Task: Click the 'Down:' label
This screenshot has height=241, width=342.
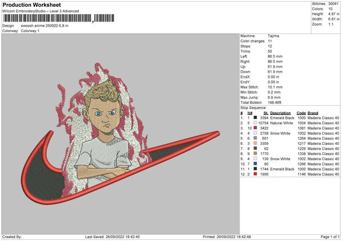Action: click(245, 72)
